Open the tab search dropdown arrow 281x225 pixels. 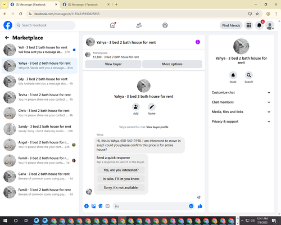pyautogui.click(x=4, y=4)
